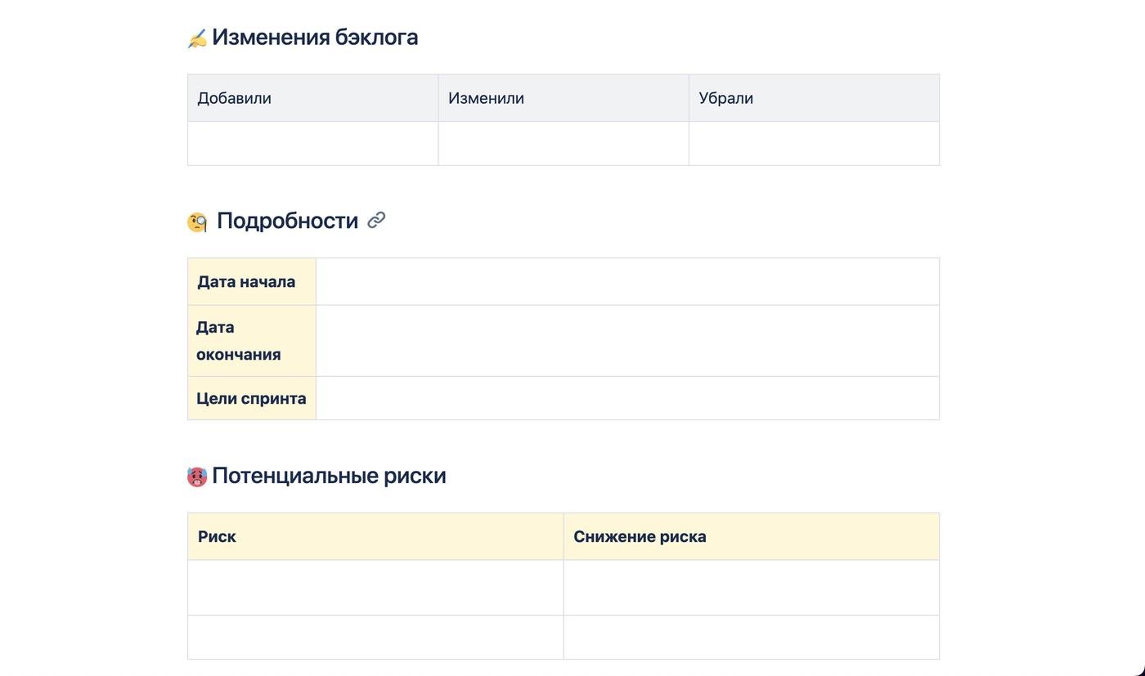This screenshot has width=1145, height=676.
Task: Select the Добавили column header cell
Action: tap(312, 98)
